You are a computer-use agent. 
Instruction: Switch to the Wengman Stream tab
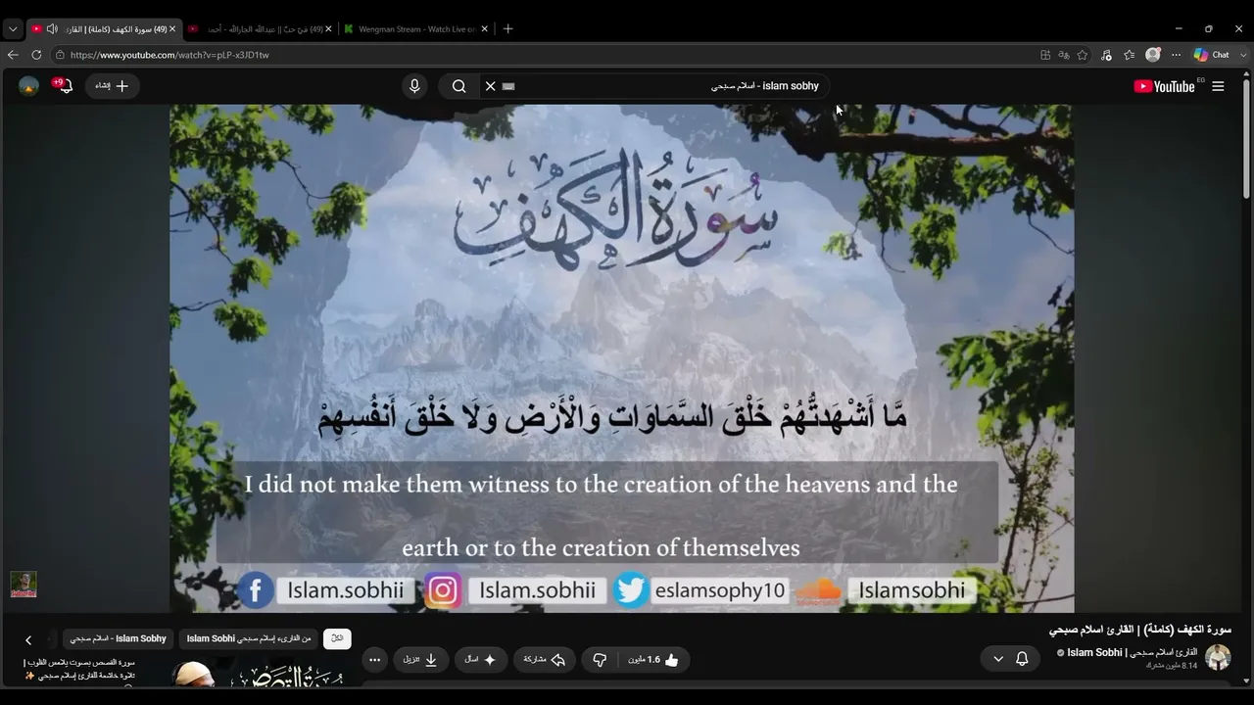(x=415, y=29)
